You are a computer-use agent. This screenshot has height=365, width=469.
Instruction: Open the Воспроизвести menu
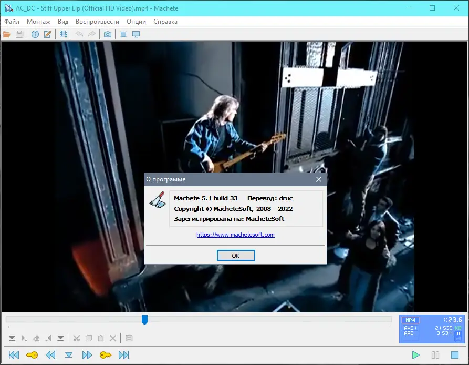pyautogui.click(x=97, y=22)
